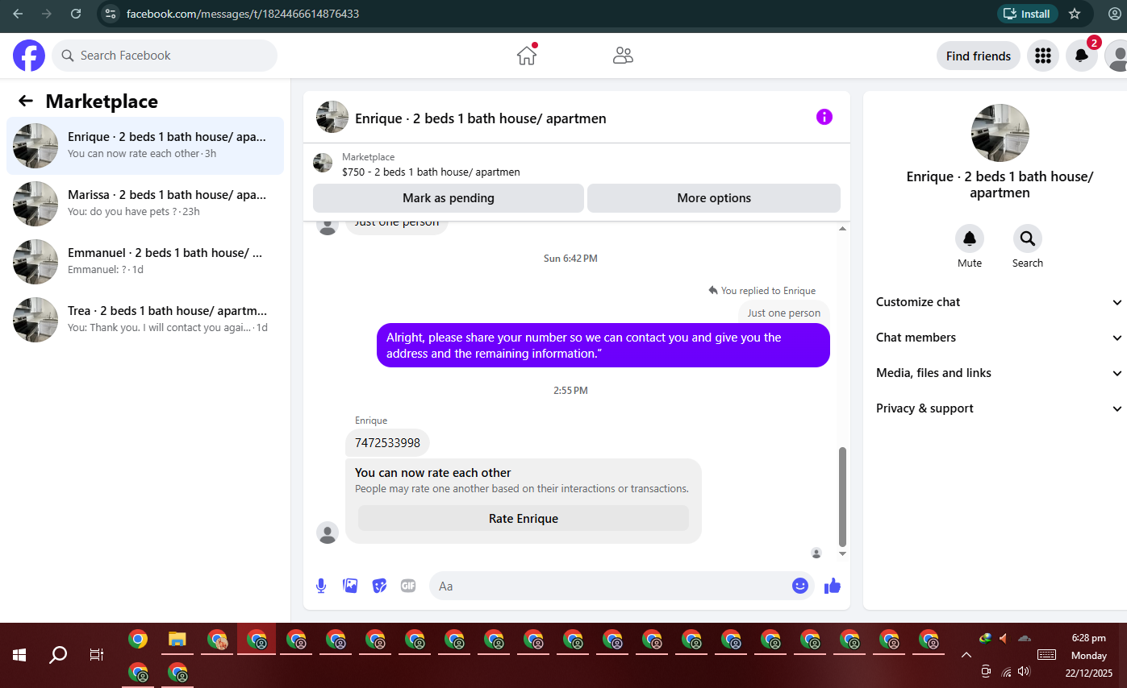Click the chat header listing thumbnail
The image size is (1127, 688).
click(332, 117)
